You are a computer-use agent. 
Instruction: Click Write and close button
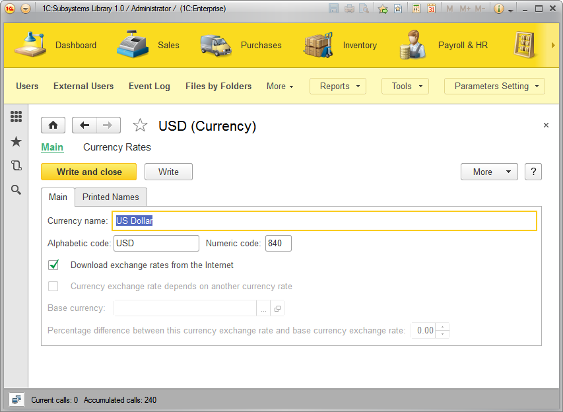coord(88,172)
